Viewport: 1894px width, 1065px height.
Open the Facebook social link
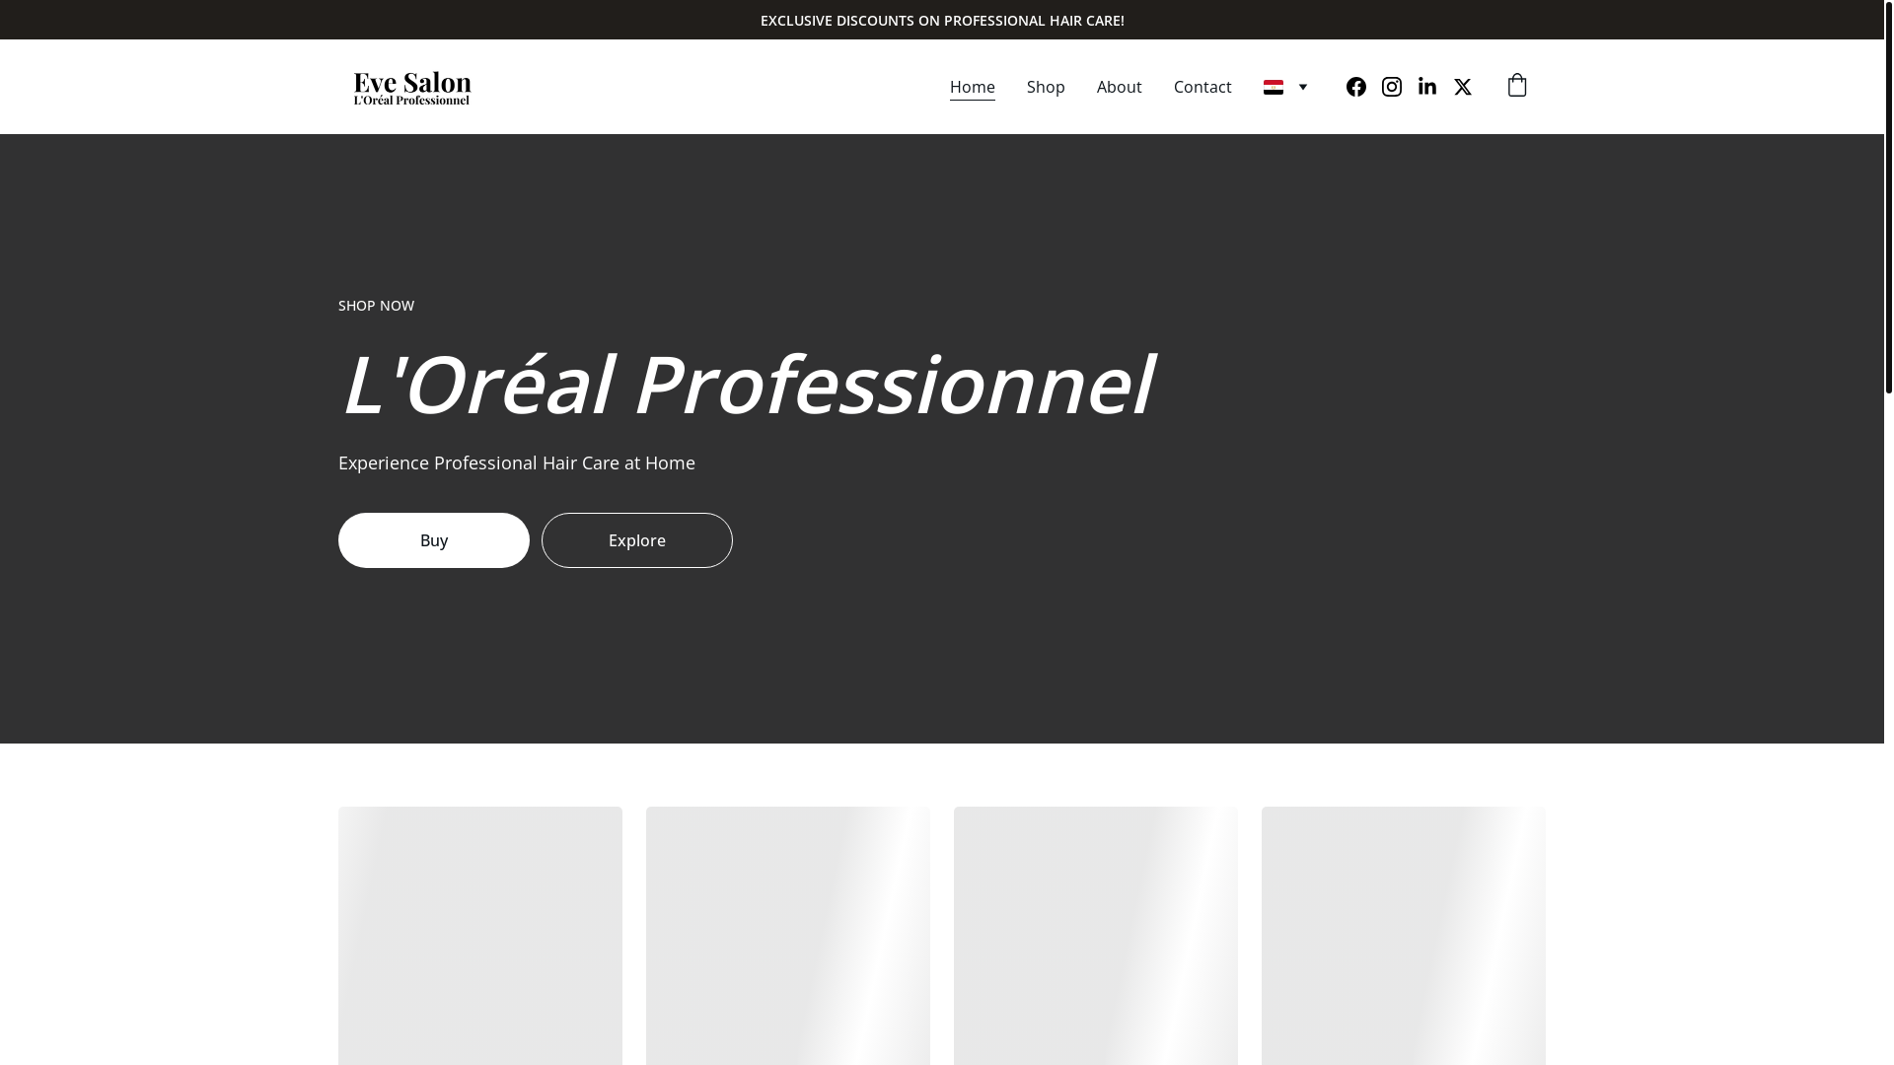(x=1356, y=87)
